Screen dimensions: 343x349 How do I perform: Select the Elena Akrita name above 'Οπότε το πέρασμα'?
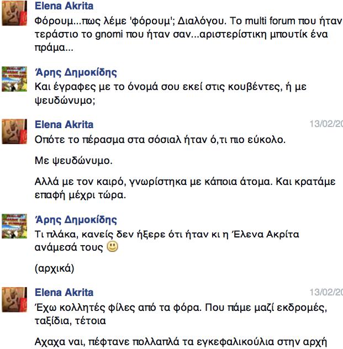point(64,124)
